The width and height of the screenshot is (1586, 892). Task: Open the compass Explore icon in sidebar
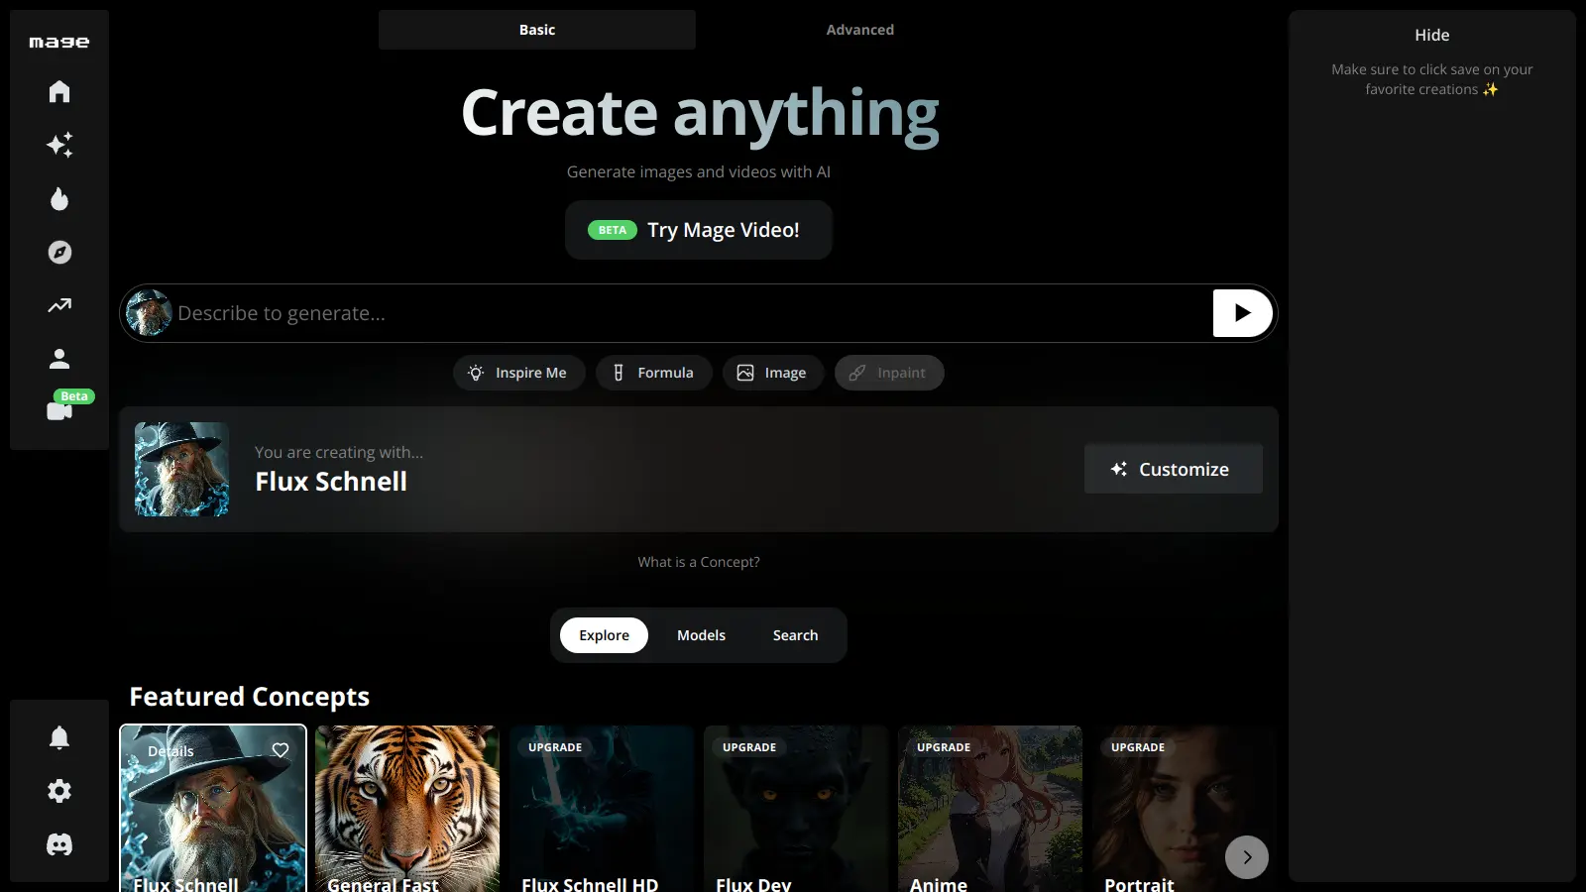[59, 253]
